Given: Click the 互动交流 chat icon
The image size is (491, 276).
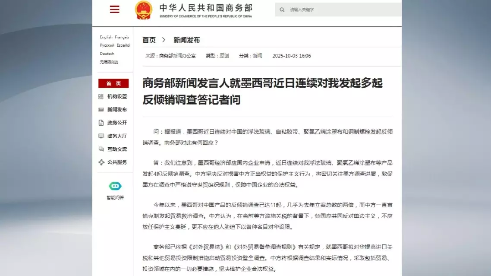Looking at the screenshot, I should coord(101,149).
